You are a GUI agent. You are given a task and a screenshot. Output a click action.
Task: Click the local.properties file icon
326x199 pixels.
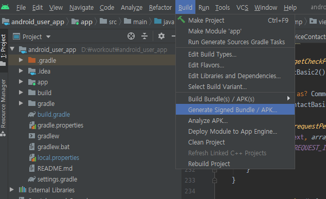(x=32, y=158)
